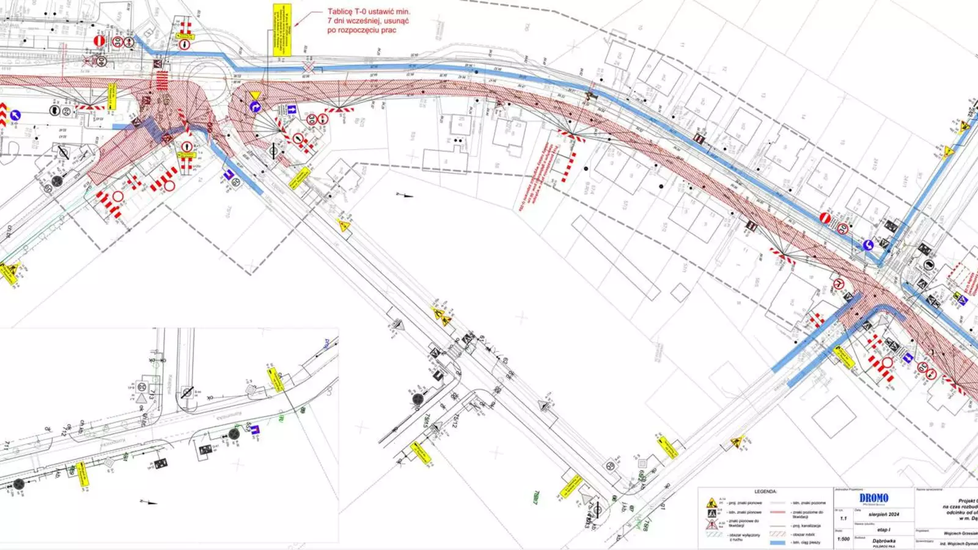
Task: Click the yellow warning sign beside the southeast road
Action: click(737, 441)
